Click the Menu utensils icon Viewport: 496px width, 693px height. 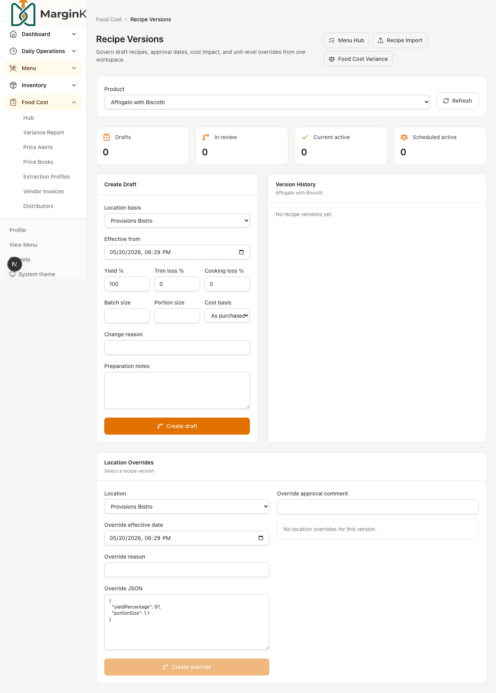(13, 68)
